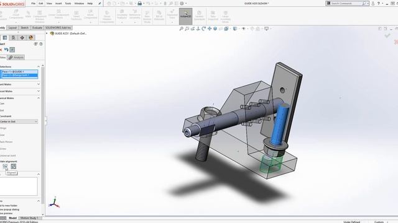This screenshot has width=398, height=223.
Task: Toggle Show preview option
Action: click(x=6, y=213)
